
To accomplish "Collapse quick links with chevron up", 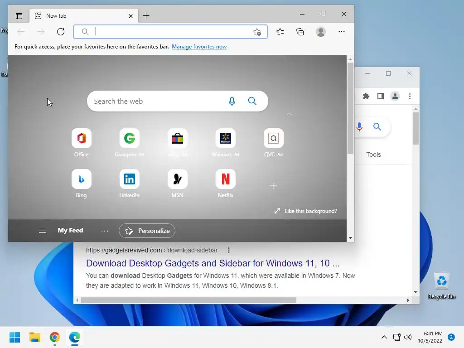I will coord(290,114).
